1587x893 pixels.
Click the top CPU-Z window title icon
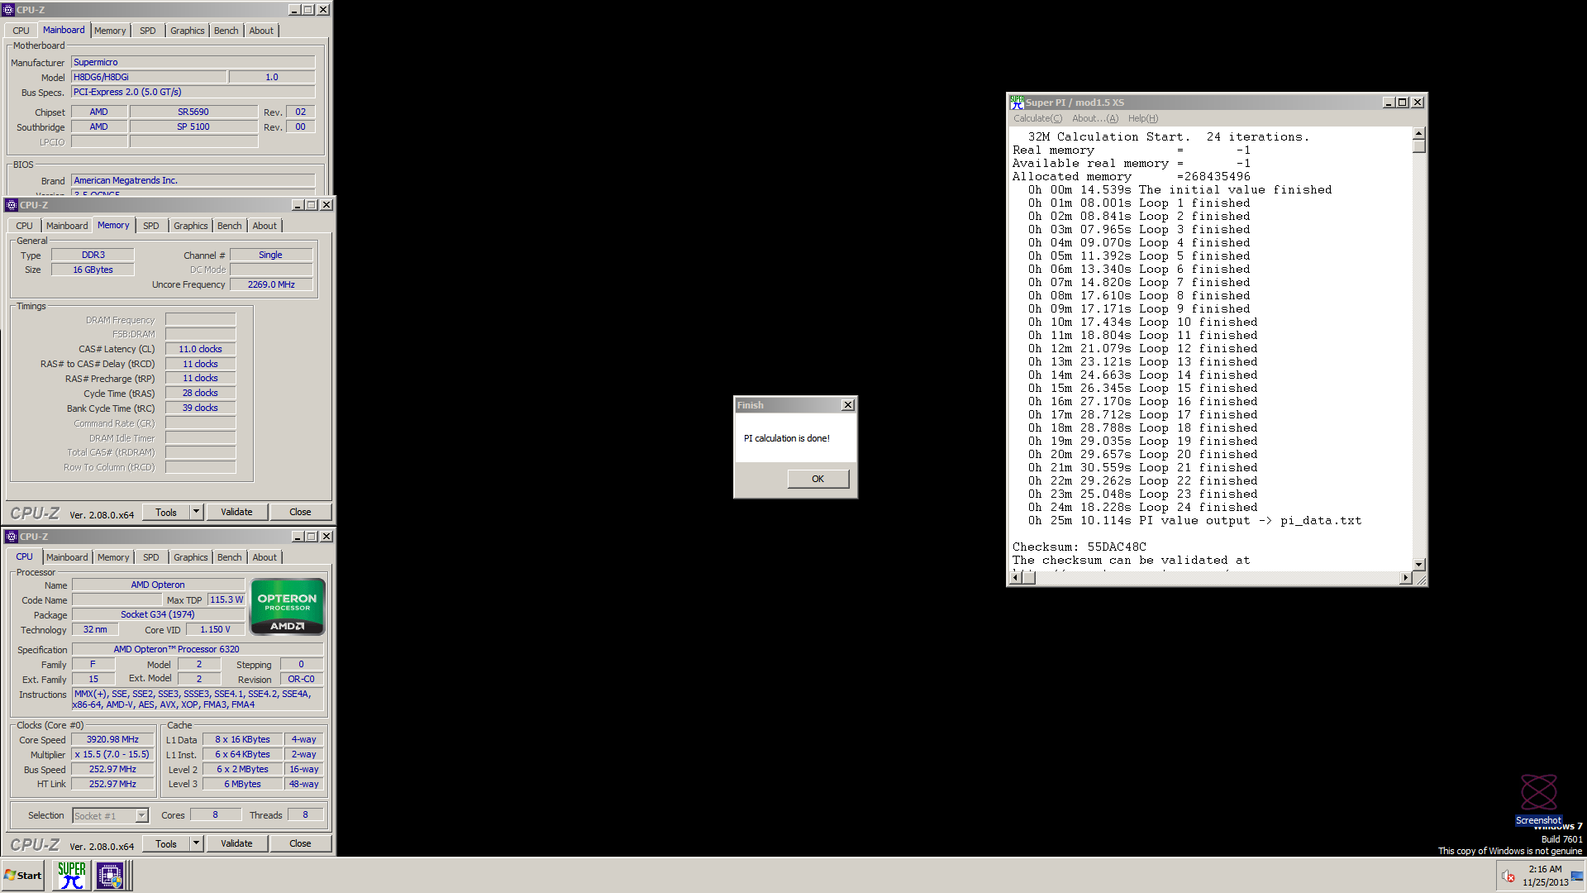[8, 10]
